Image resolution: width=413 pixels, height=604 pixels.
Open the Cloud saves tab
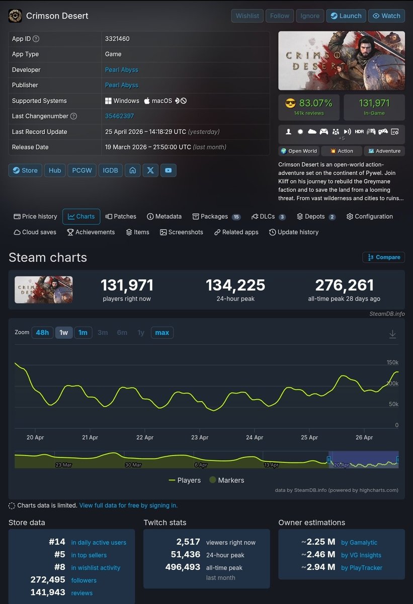(x=35, y=232)
